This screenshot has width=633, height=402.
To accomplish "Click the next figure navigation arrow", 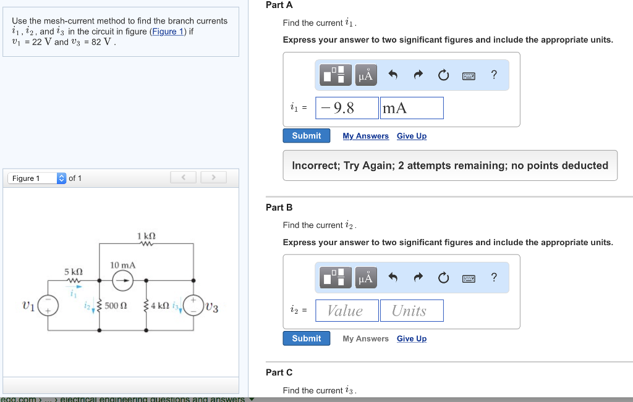I will 213,177.
